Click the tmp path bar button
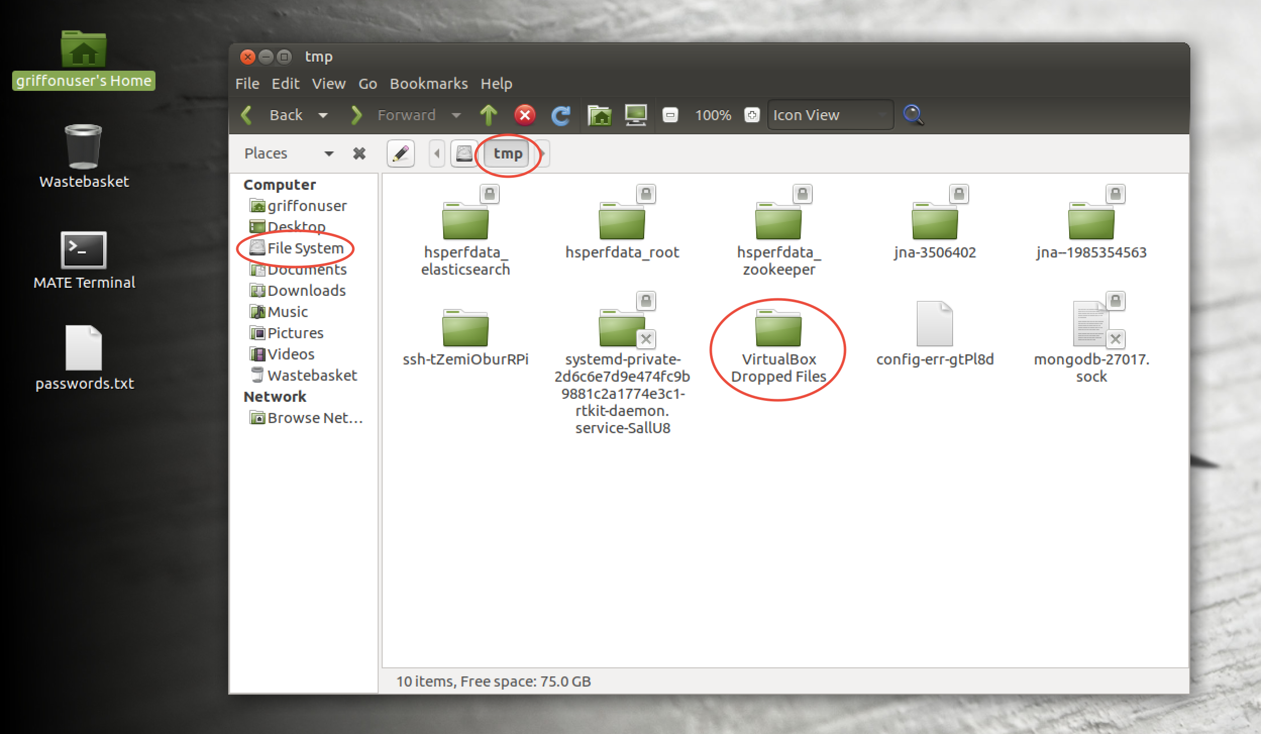Viewport: 1261px width, 734px height. point(507,153)
